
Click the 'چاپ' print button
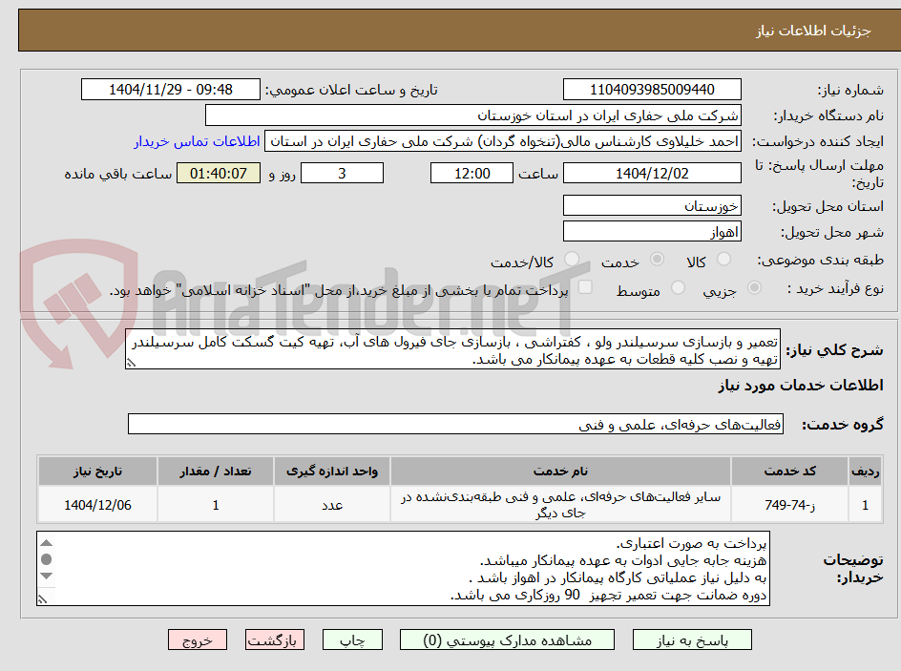(352, 640)
